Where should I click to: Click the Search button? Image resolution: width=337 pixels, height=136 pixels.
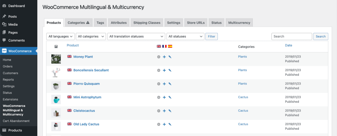[x=321, y=36]
